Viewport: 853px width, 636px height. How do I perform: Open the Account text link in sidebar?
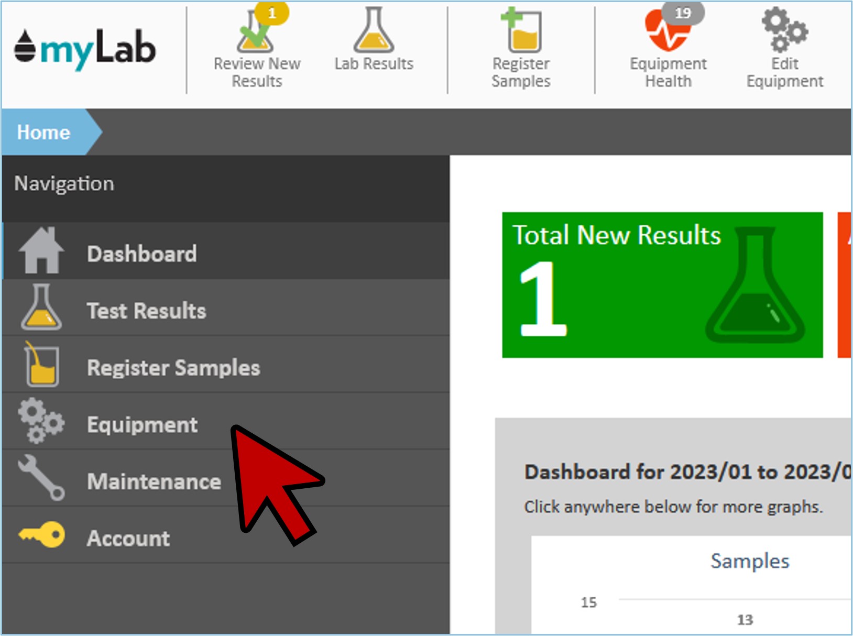[x=128, y=539]
